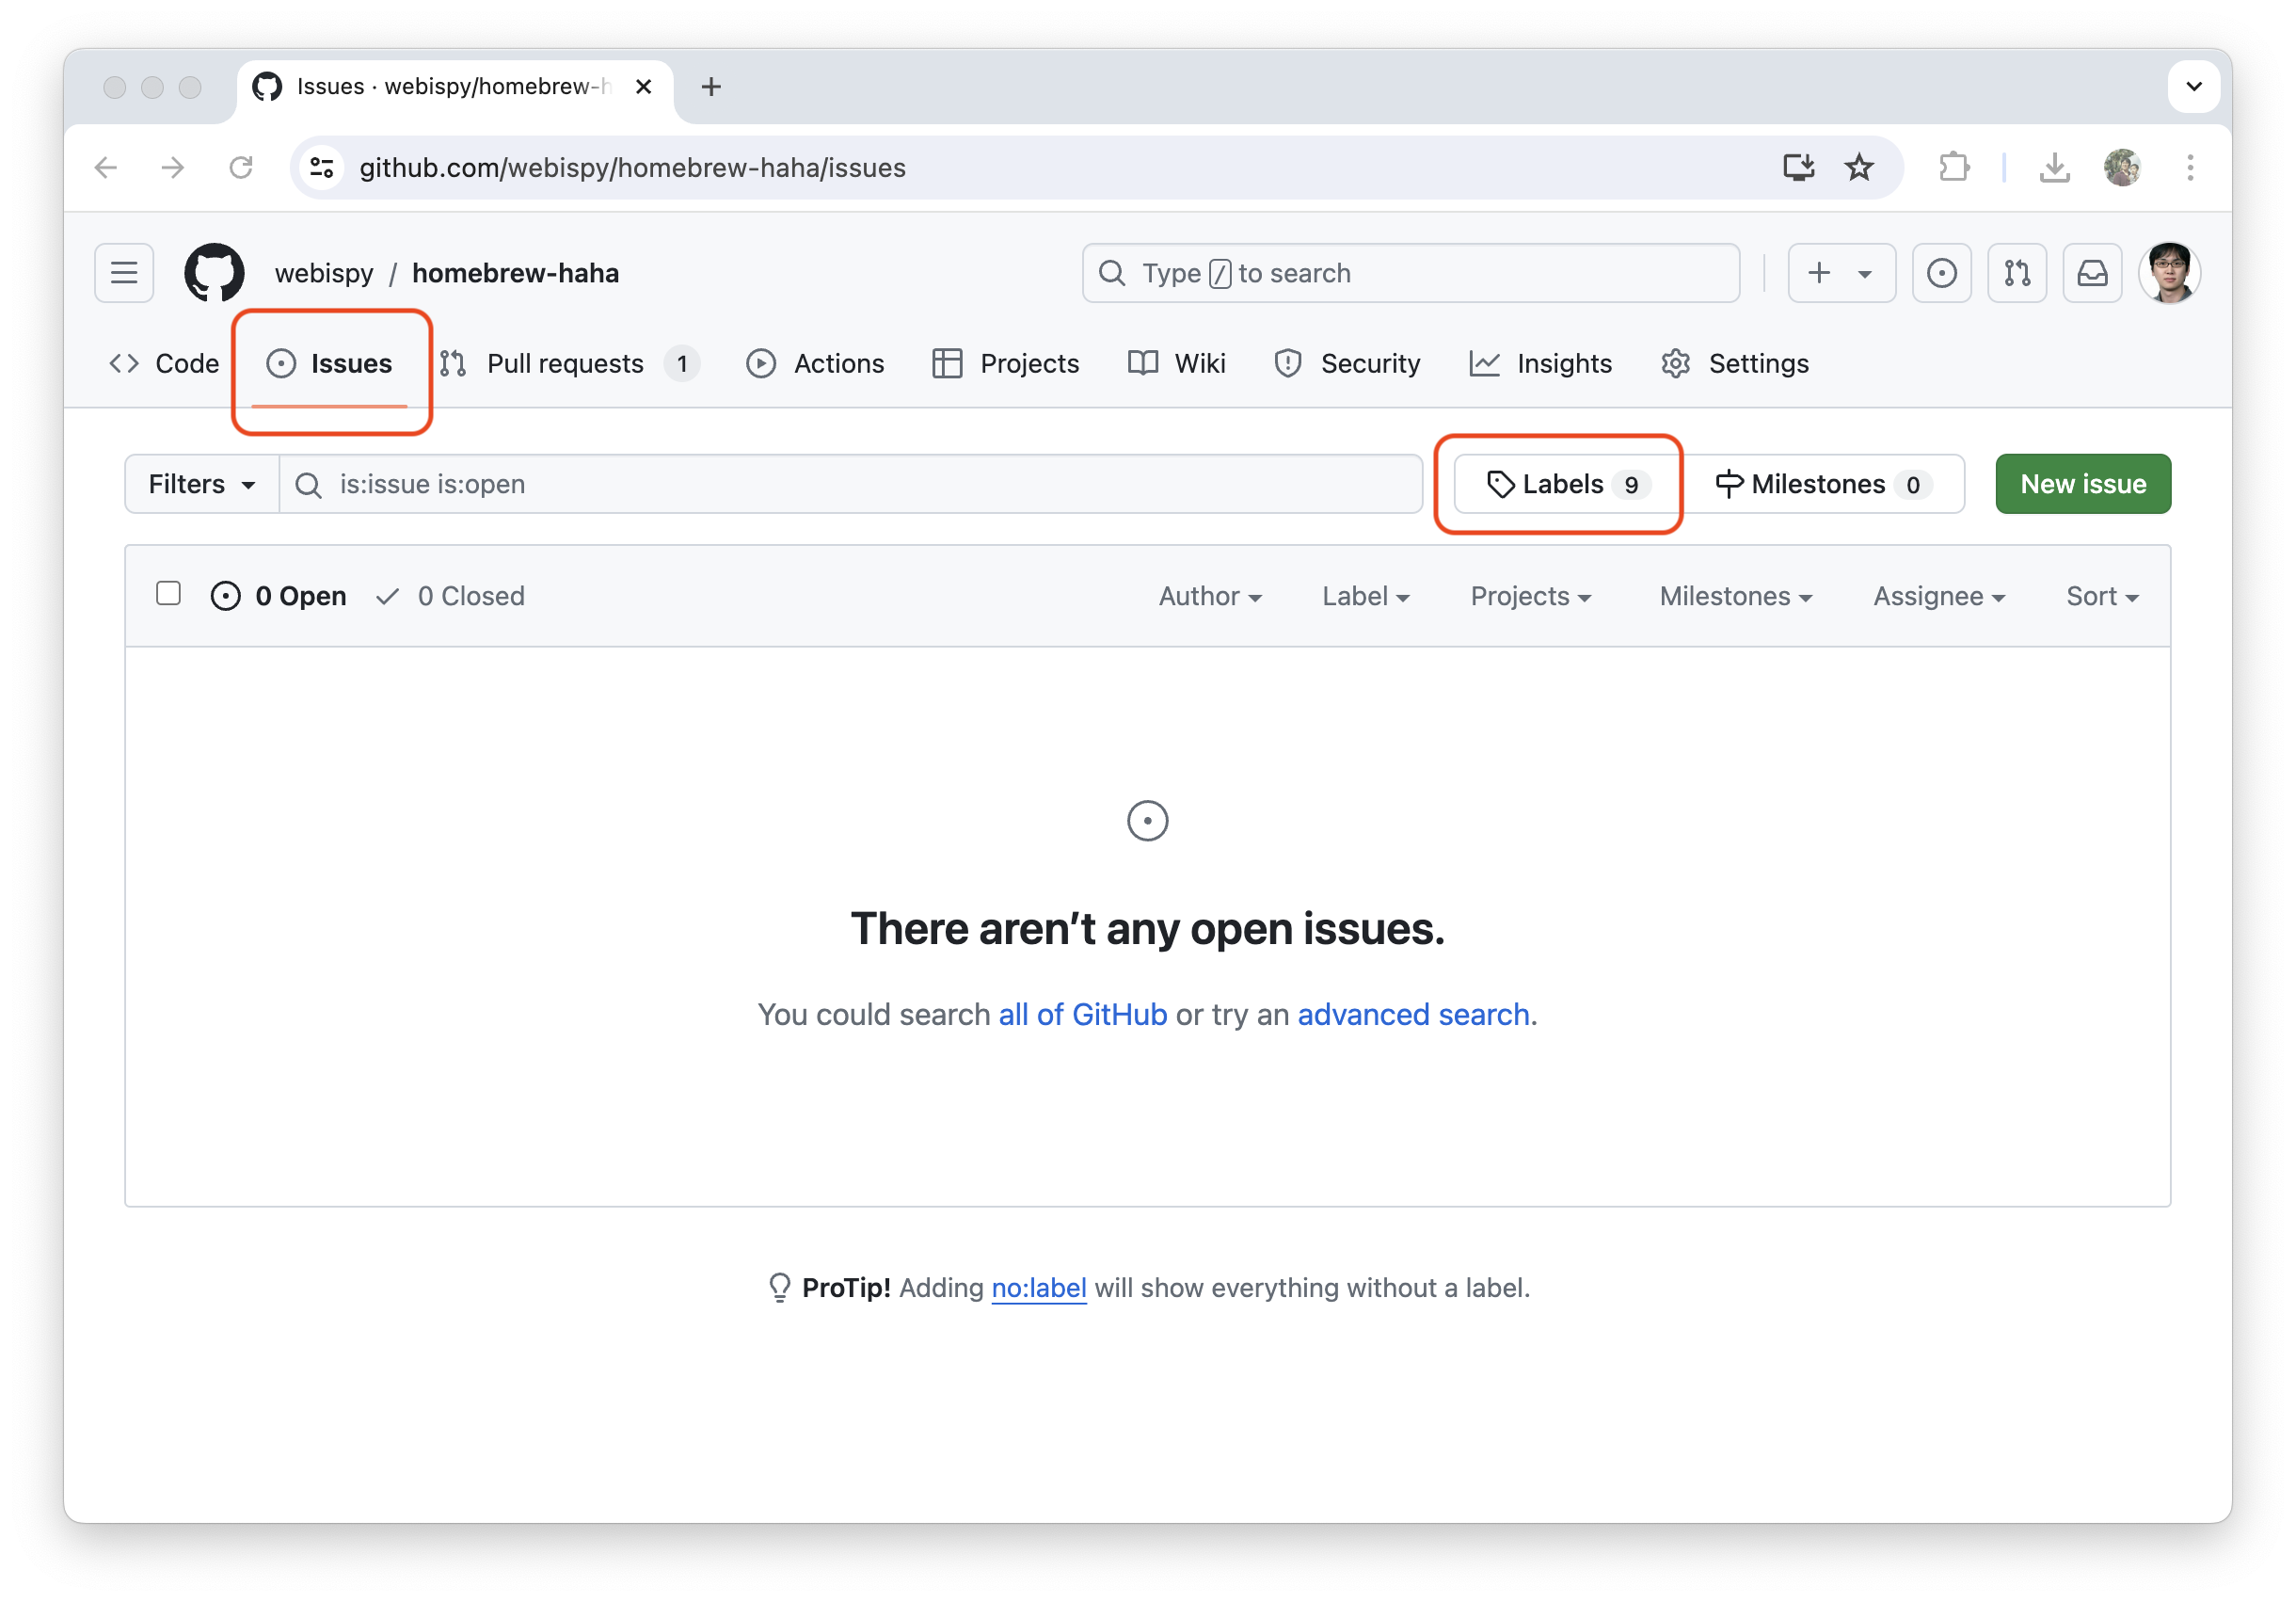Open the Milestones filter dropdown
Screen dimensions: 2296x1602
pyautogui.click(x=1736, y=596)
